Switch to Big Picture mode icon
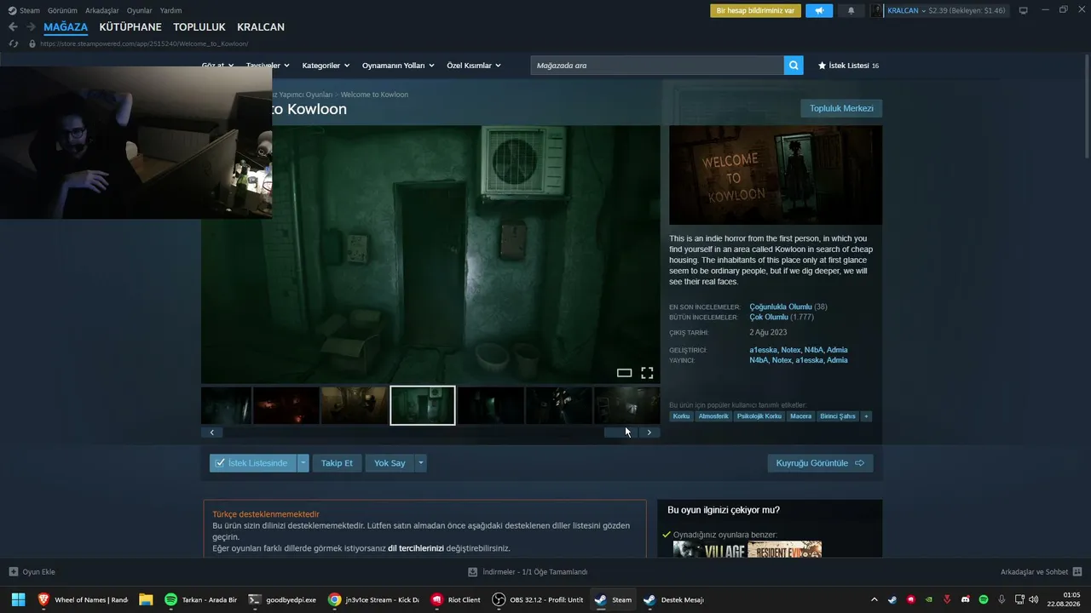 [x=1024, y=10]
